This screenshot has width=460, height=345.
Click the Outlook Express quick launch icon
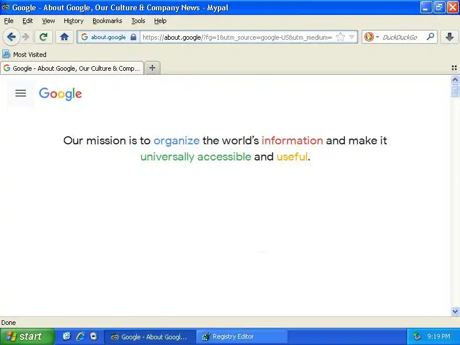tap(67, 336)
